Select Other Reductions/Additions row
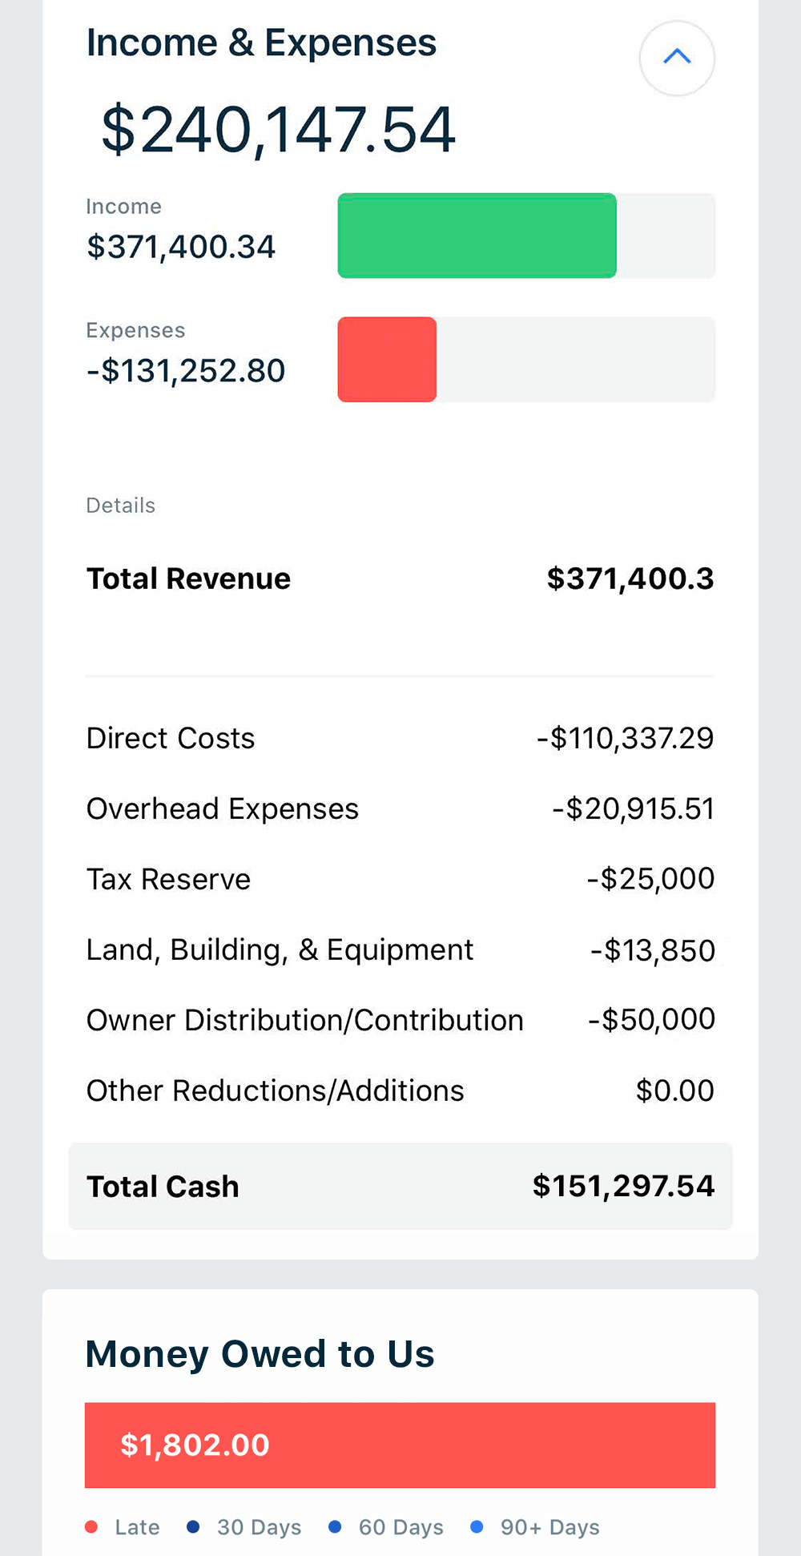Screen dimensions: 801x1556 pos(400,1090)
